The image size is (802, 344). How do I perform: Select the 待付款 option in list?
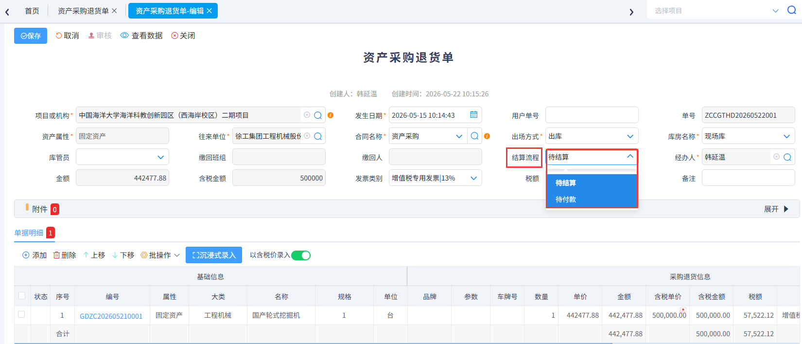pos(592,199)
